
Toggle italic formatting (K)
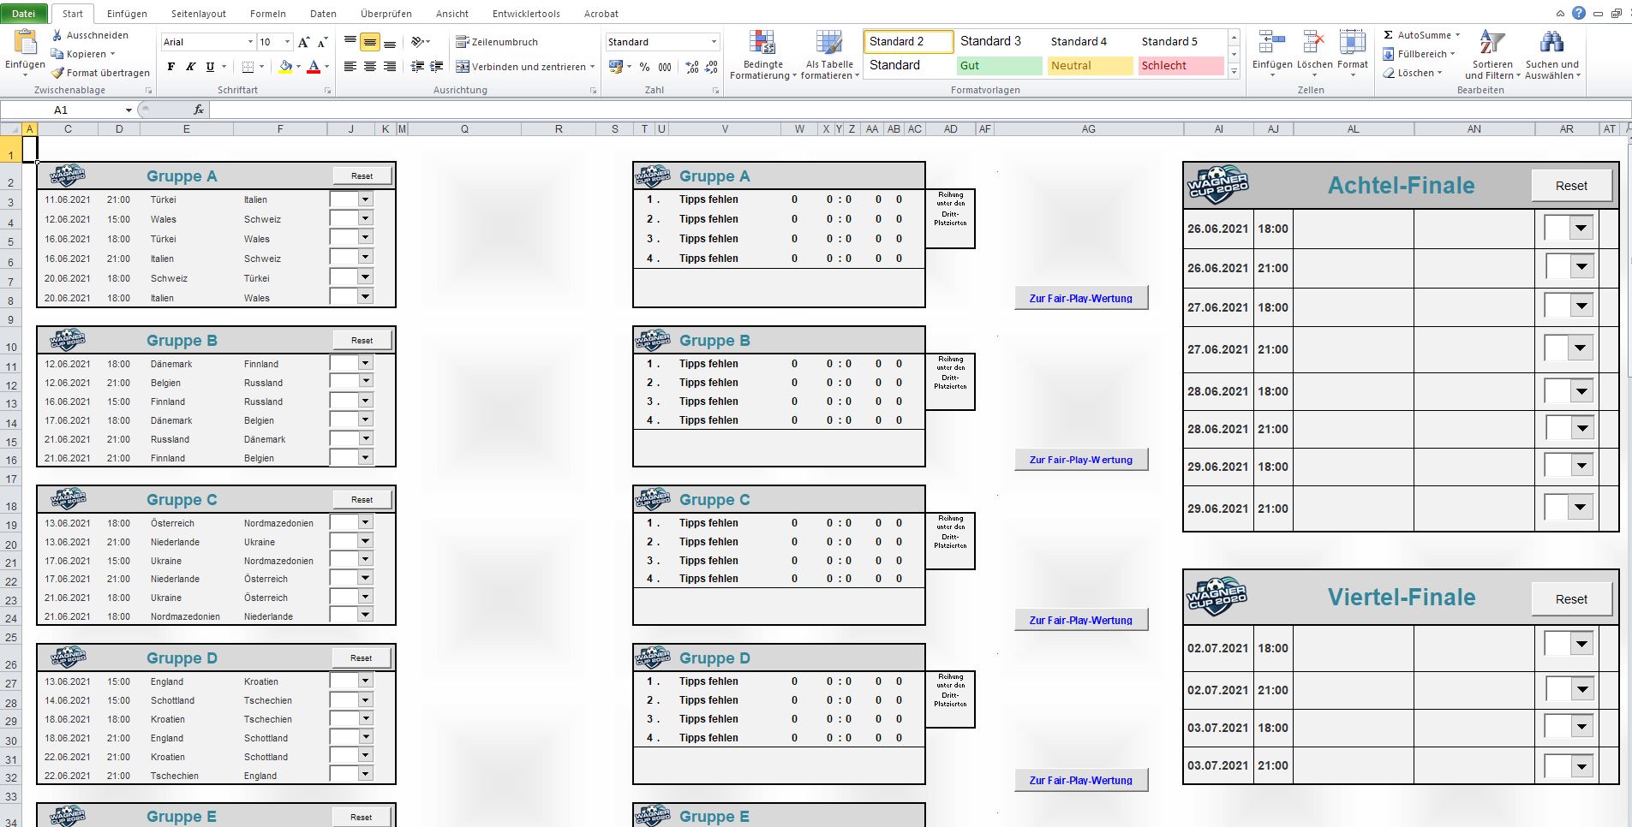point(190,67)
